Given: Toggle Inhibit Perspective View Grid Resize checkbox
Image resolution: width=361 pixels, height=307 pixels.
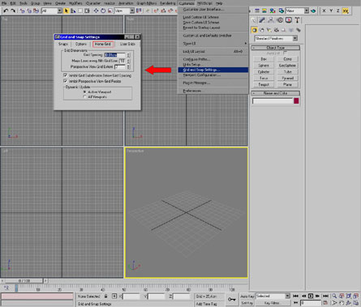Looking at the screenshot, I should point(65,81).
